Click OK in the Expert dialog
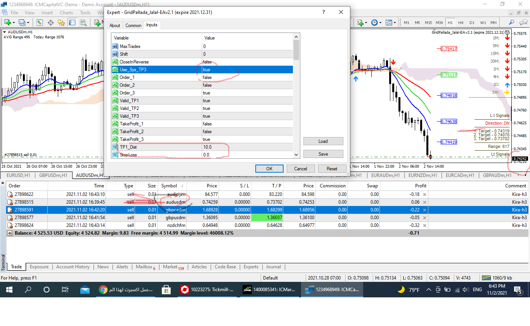This screenshot has width=530, height=326. point(269,168)
